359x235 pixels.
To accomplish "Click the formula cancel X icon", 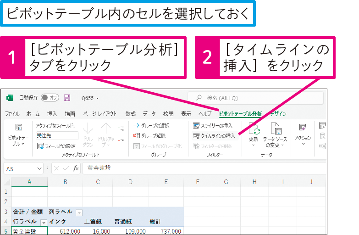I will [x=56, y=168].
